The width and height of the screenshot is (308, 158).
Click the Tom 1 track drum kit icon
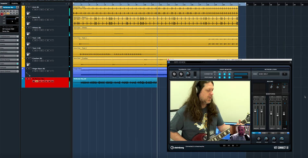pyautogui.click(x=28, y=44)
